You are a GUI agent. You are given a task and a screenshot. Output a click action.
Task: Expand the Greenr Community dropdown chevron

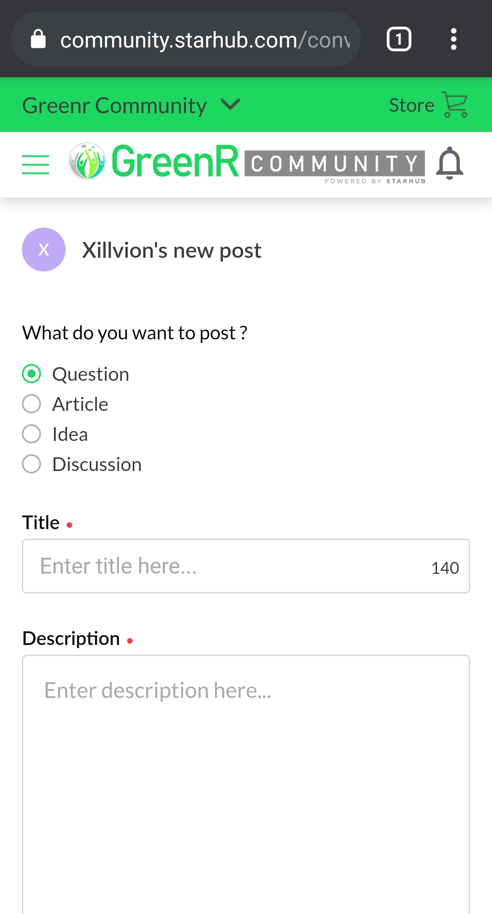(230, 105)
